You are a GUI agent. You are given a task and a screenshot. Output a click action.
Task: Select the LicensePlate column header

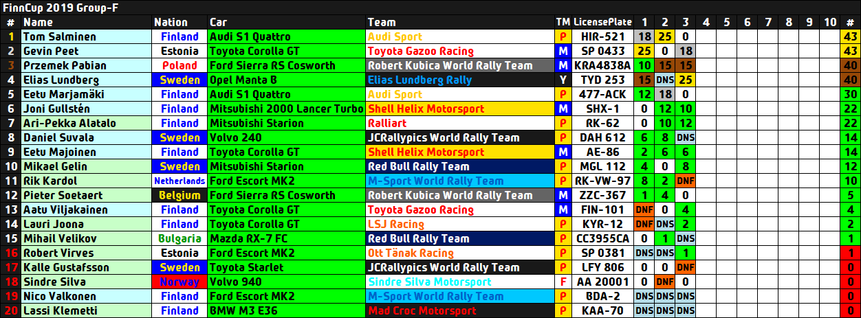click(x=603, y=22)
